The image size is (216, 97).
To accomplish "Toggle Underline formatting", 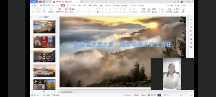I will tap(82, 12).
